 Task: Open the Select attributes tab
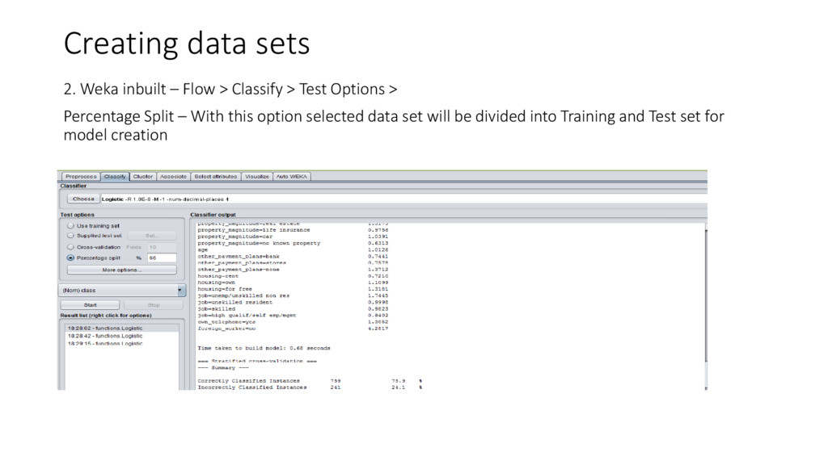point(215,177)
